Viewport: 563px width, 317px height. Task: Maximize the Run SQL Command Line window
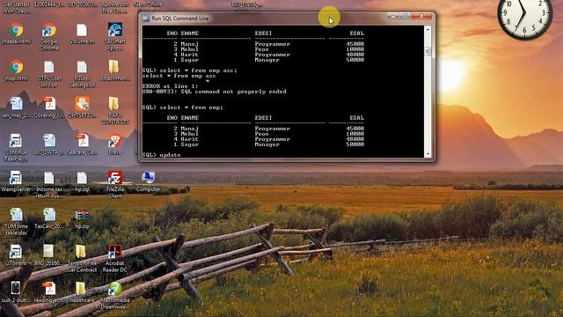[405, 17]
